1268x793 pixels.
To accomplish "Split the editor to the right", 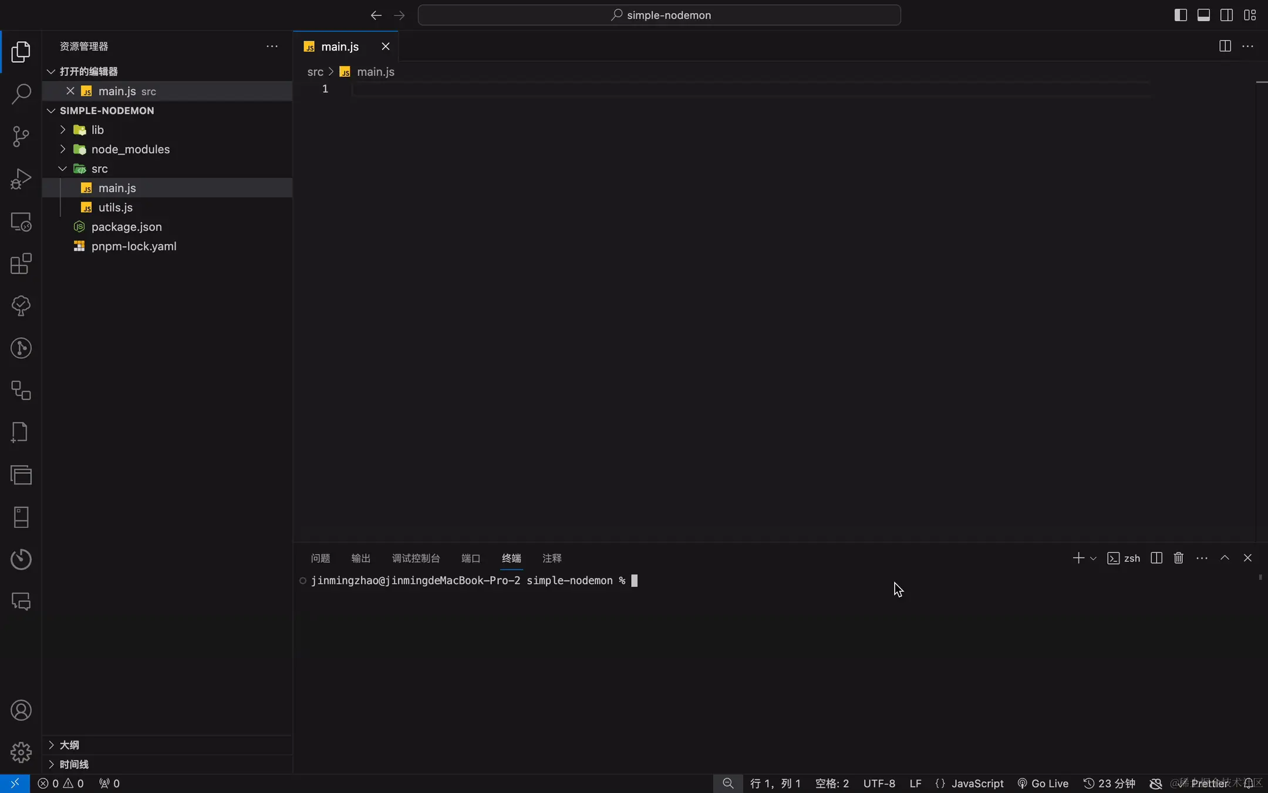I will click(1225, 46).
